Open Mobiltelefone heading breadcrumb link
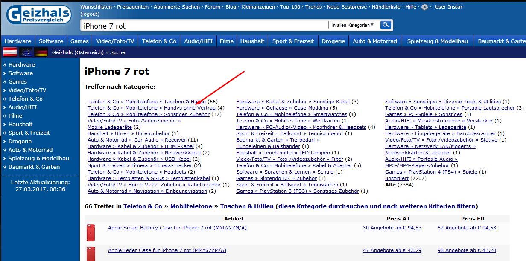 [x=191, y=206]
